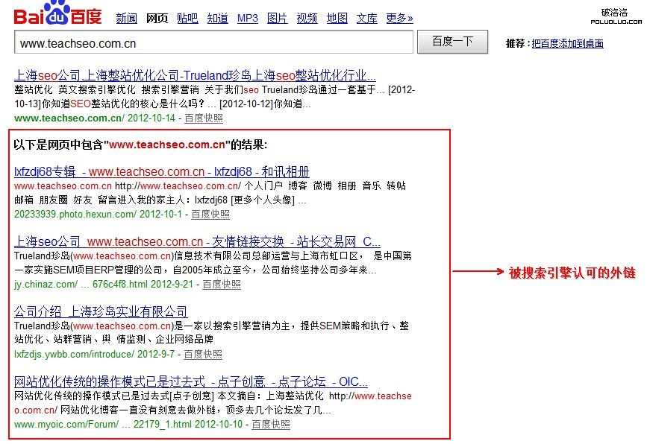Switch to the 知道 tab

tap(217, 19)
